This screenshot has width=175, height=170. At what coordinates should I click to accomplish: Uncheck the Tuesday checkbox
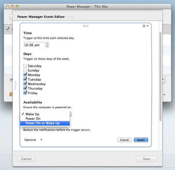[25, 79]
